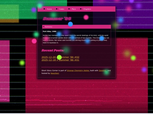Open the Neocities! link
153x114 pixels.
55,73
